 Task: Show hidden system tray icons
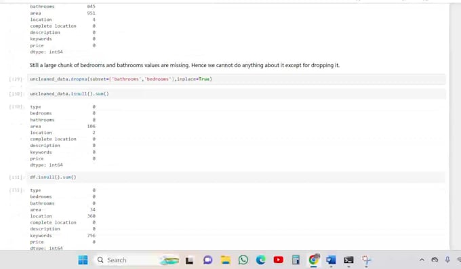[422, 260]
